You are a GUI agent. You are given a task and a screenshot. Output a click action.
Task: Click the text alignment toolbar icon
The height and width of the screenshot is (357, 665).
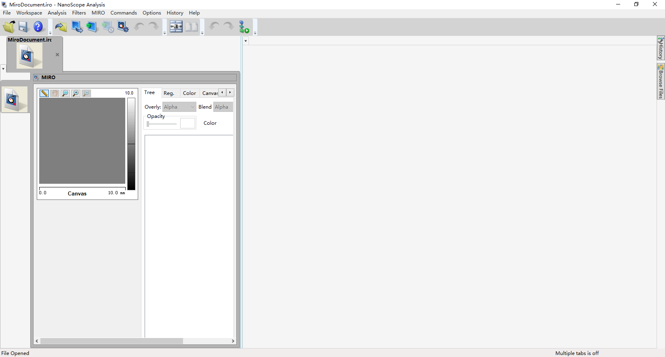coord(176,27)
